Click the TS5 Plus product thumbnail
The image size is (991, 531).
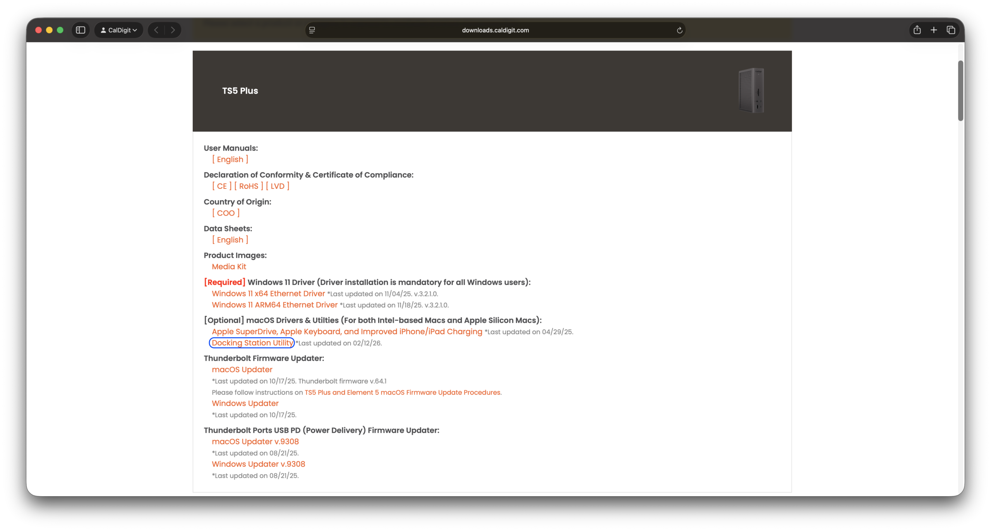tap(751, 90)
